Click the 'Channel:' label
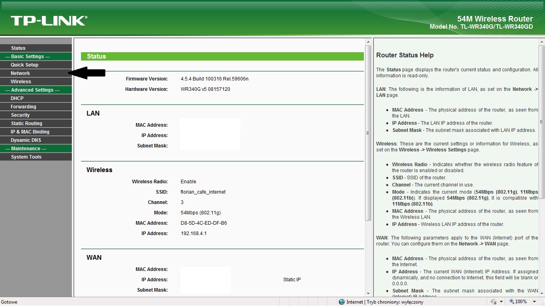 pyautogui.click(x=158, y=202)
